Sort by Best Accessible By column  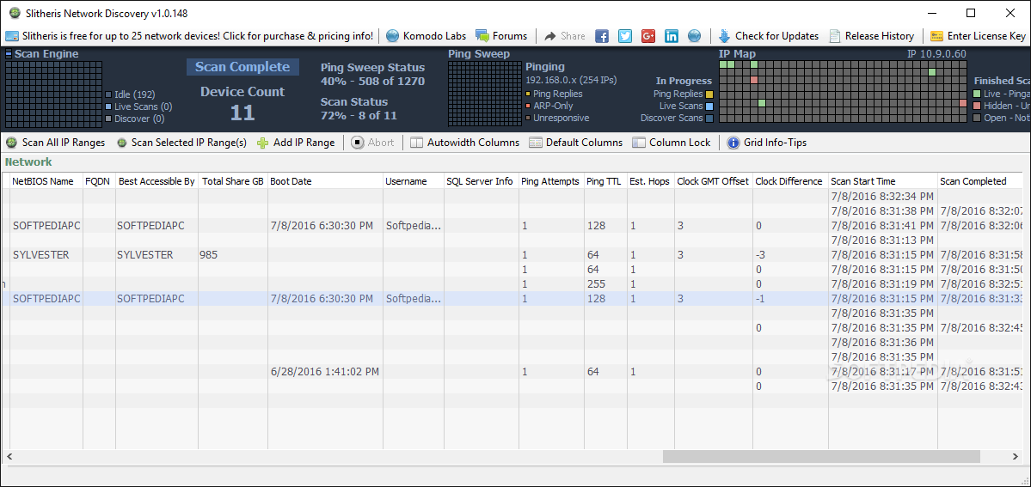157,181
